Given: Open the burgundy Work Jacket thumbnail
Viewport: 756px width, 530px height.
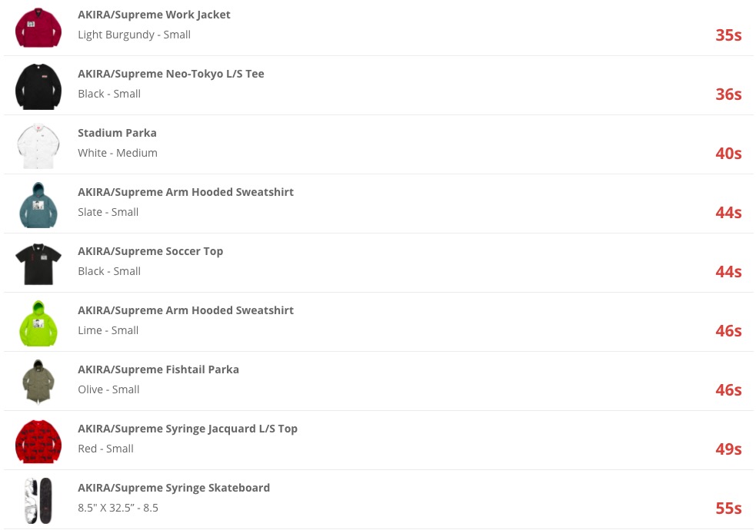Looking at the screenshot, I should [38, 28].
